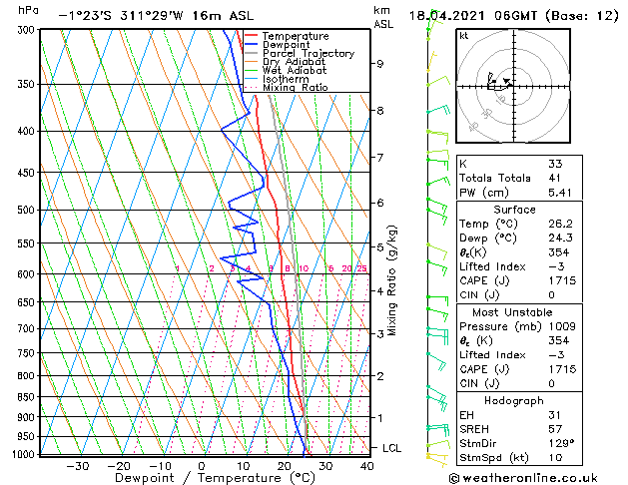Click the PW (cm) value 5.41
The image size is (628, 485).
(x=560, y=193)
